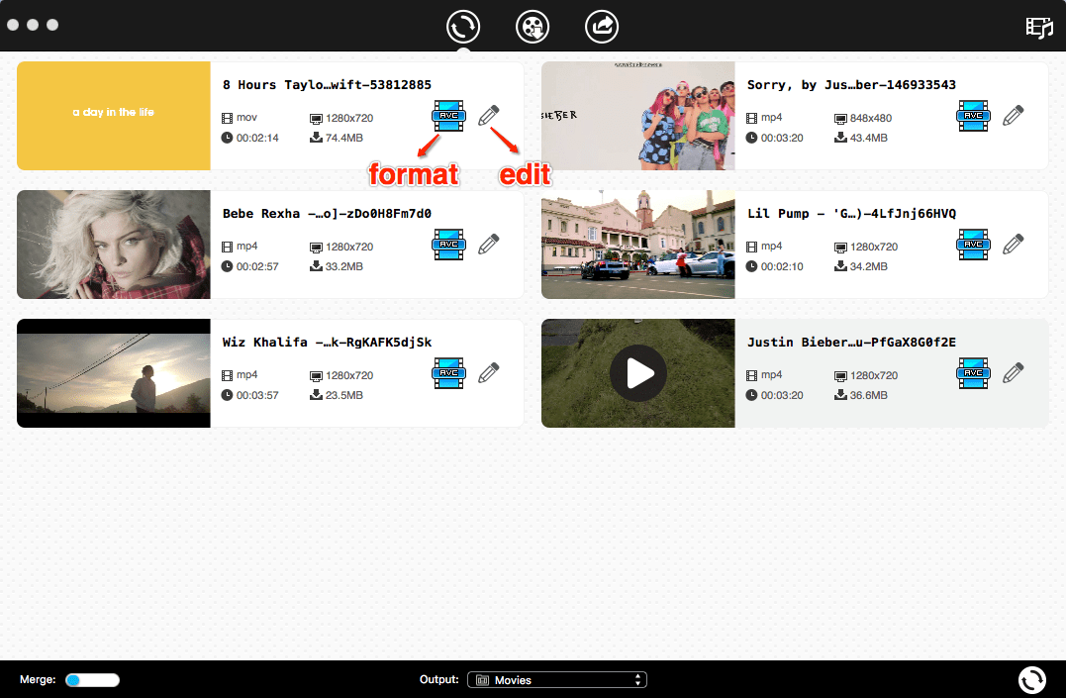The height and width of the screenshot is (698, 1066).
Task: Open the Output folder dropdown showing Movies
Action: pos(557,679)
